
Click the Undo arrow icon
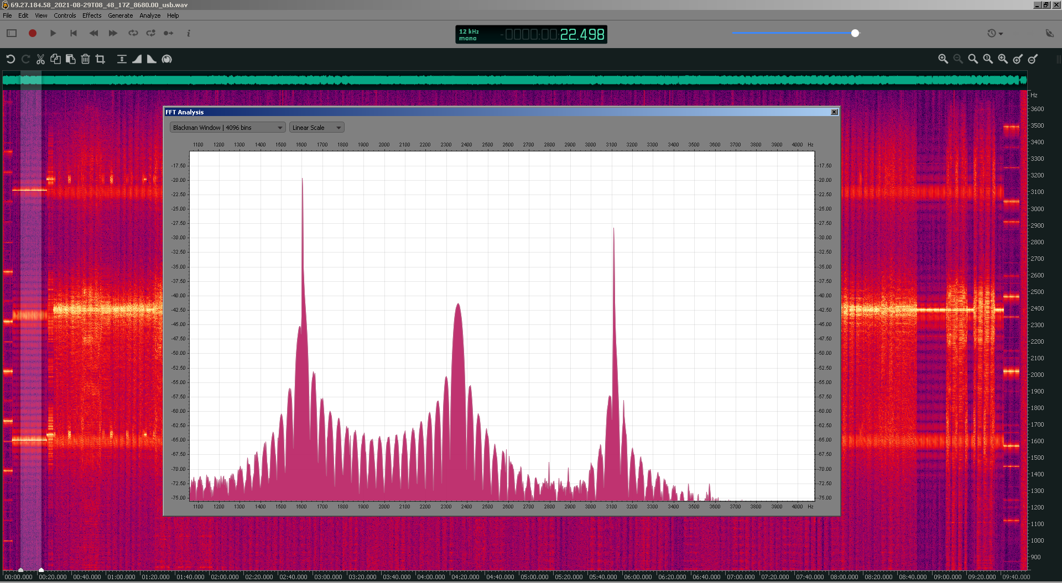click(x=11, y=59)
